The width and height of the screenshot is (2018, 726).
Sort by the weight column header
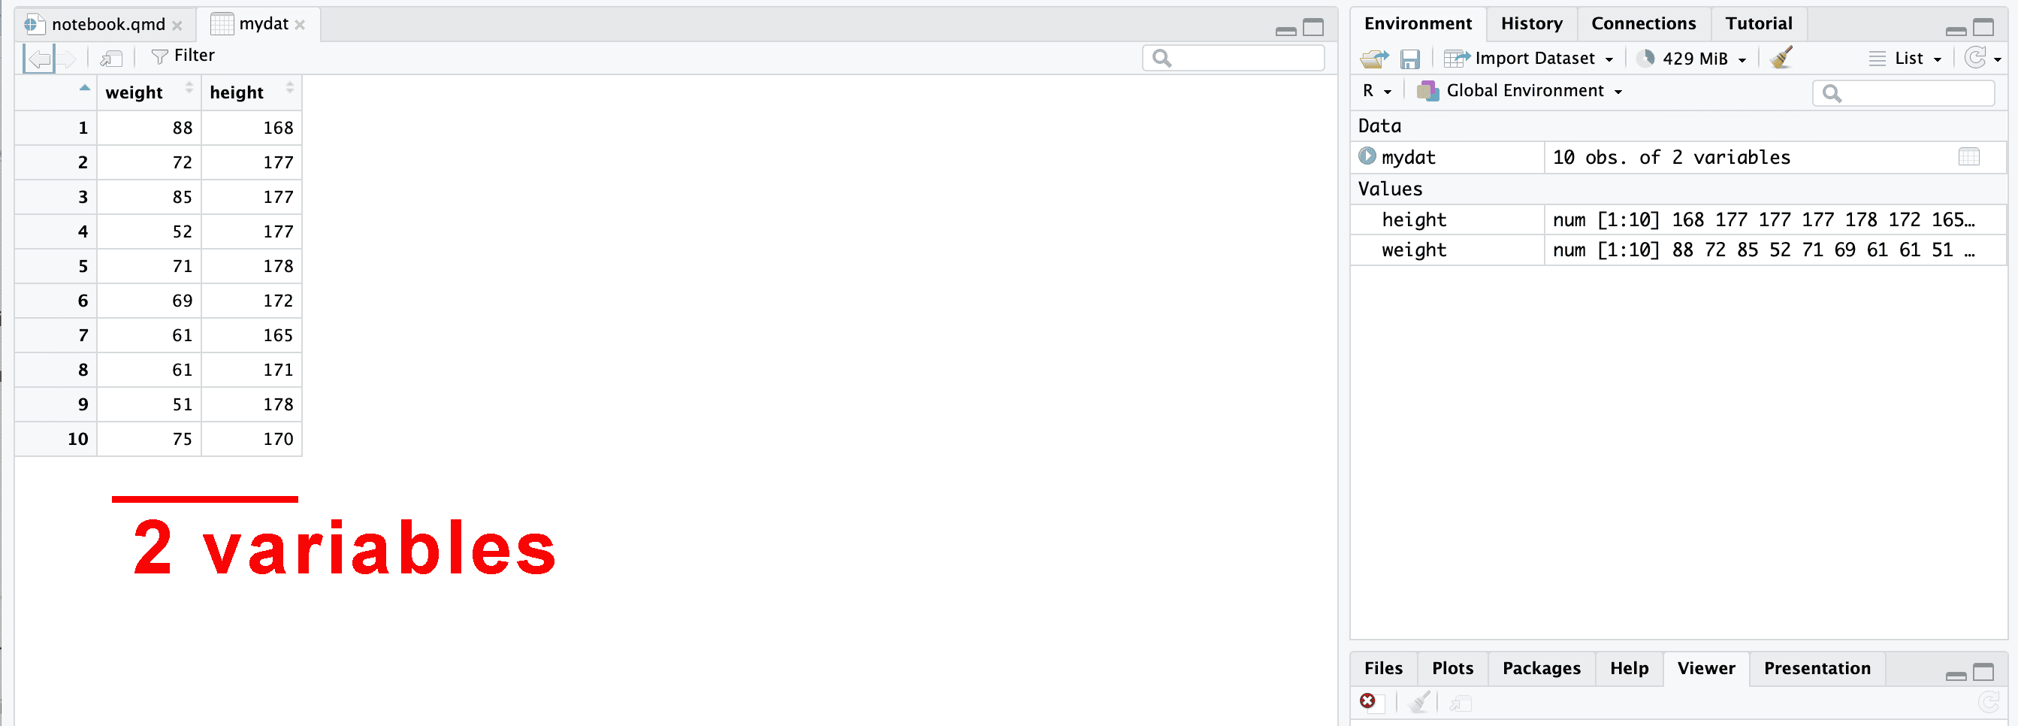134,92
